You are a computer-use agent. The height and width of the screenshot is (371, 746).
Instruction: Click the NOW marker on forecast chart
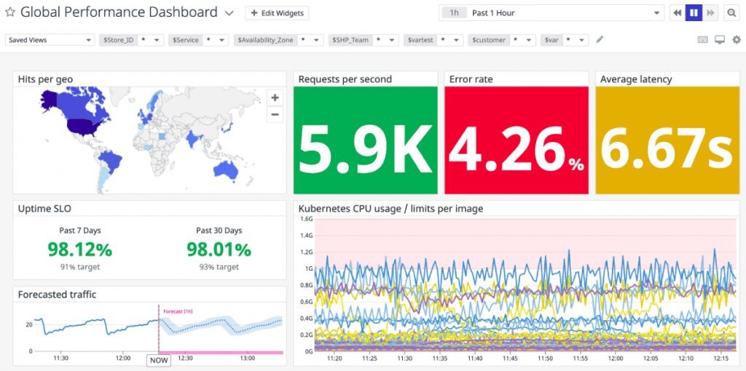click(158, 360)
